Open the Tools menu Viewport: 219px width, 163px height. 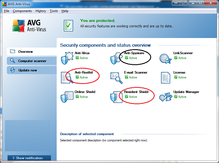coord(54,11)
